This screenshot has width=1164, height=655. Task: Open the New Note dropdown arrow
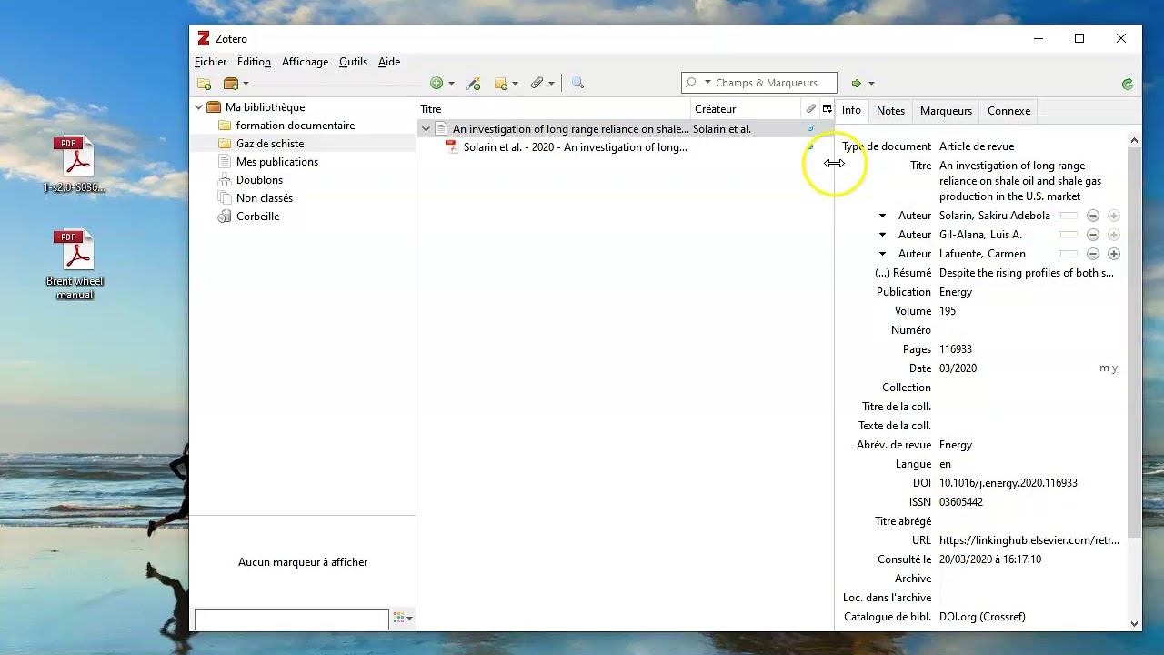pos(515,84)
